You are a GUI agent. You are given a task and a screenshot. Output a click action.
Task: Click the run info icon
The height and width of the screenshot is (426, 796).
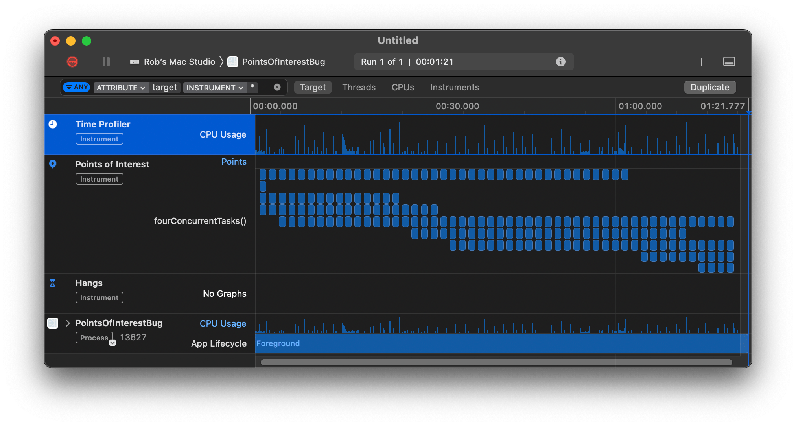[x=560, y=62]
